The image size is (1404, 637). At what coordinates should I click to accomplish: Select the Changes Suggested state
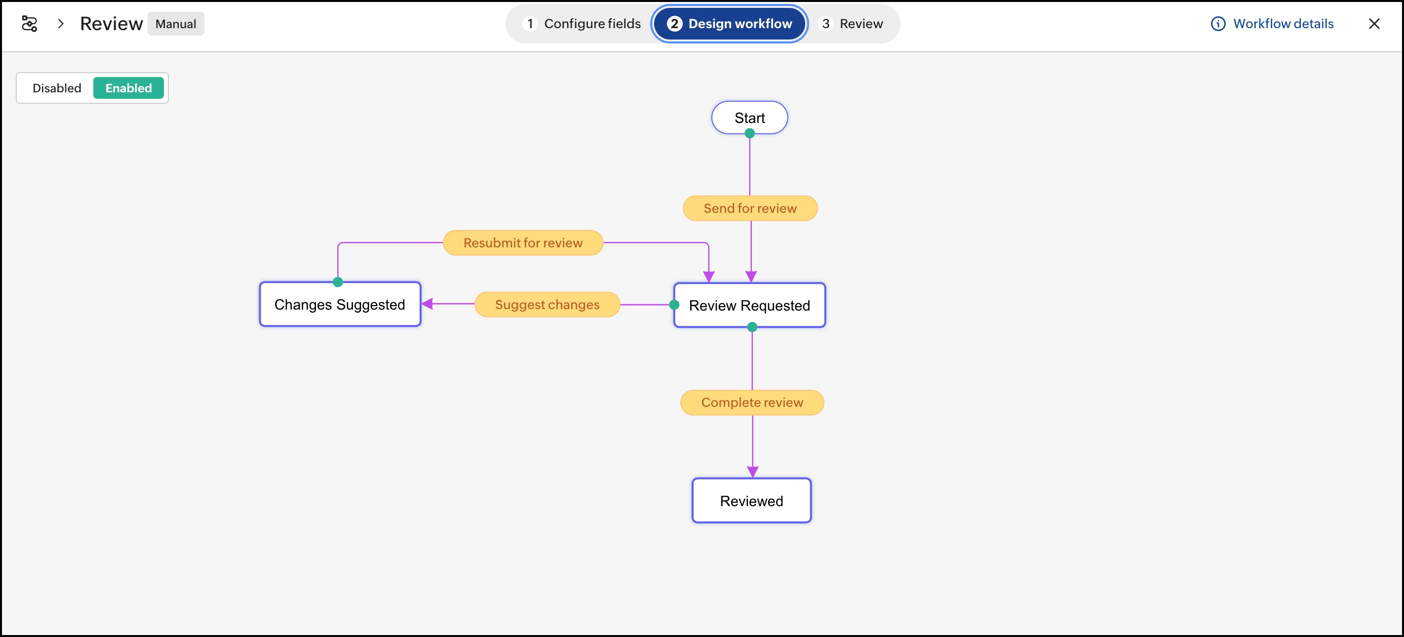pyautogui.click(x=340, y=304)
